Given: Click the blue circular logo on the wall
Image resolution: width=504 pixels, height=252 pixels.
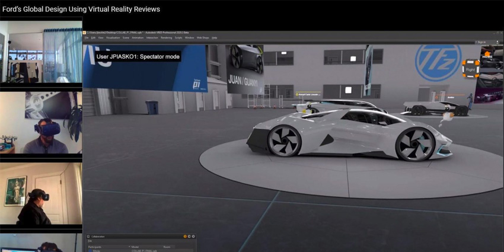Looking at the screenshot, I should click(x=438, y=63).
